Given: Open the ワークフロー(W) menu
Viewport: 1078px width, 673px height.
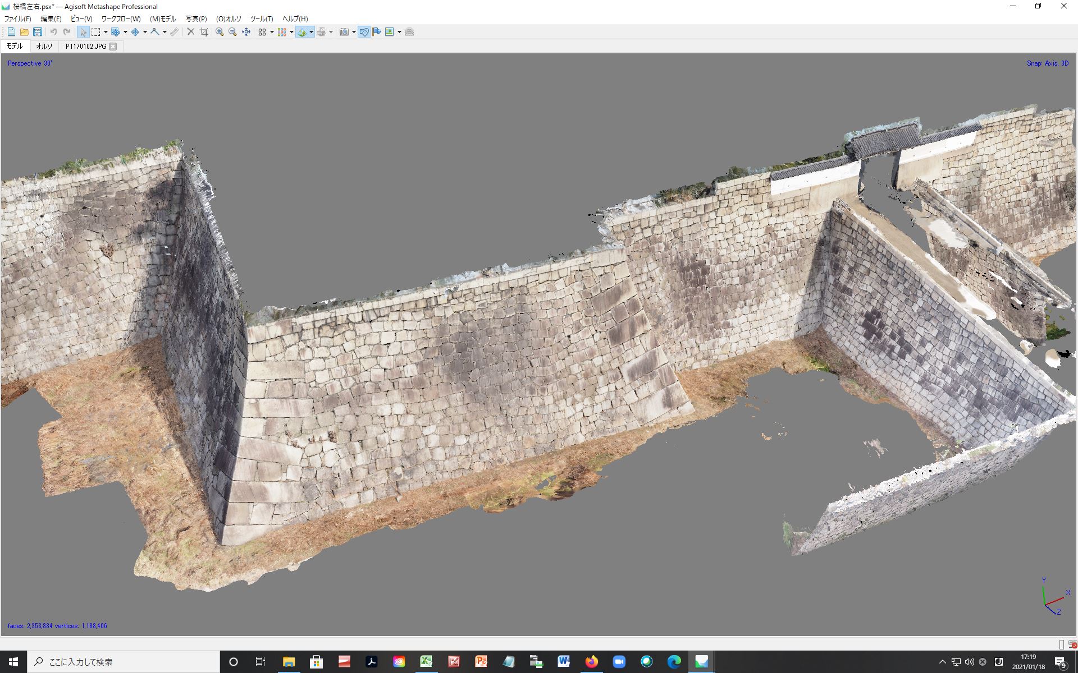Looking at the screenshot, I should point(121,19).
